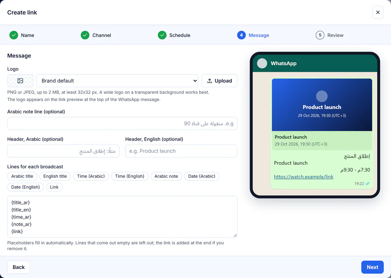The image size is (391, 278).
Task: Click the step 4 Message number badge
Action: (x=241, y=35)
